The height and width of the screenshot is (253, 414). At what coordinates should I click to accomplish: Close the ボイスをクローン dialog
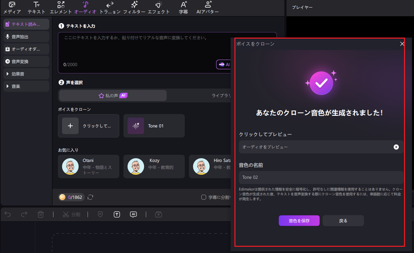coord(402,44)
